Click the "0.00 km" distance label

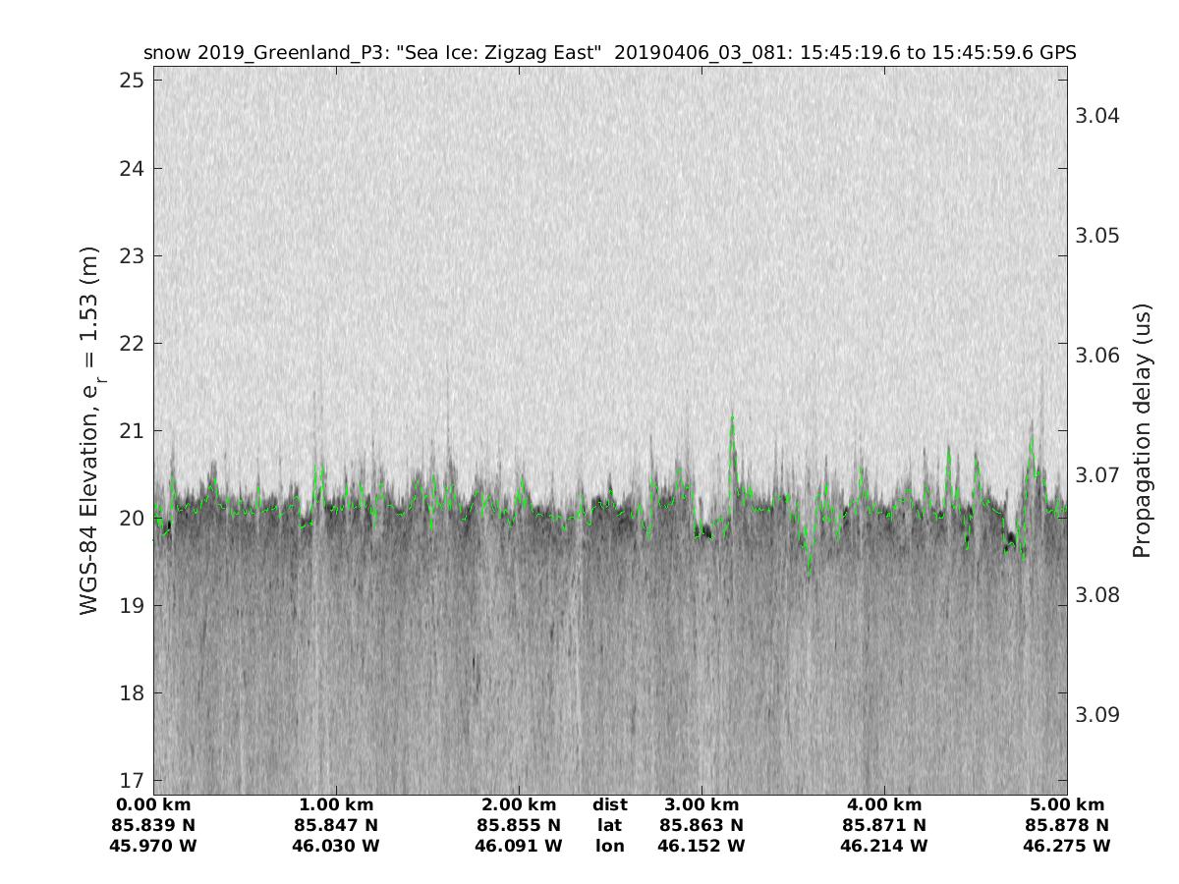click(154, 805)
